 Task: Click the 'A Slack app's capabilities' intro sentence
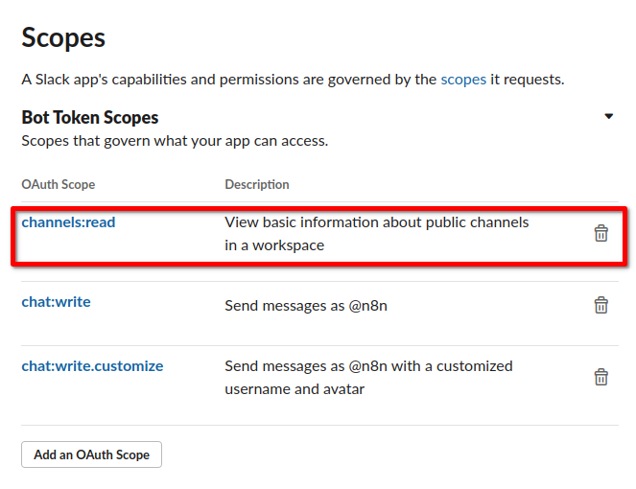(x=230, y=80)
